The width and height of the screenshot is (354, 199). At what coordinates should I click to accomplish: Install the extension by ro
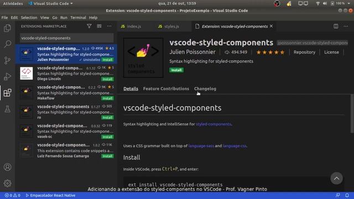click(107, 118)
